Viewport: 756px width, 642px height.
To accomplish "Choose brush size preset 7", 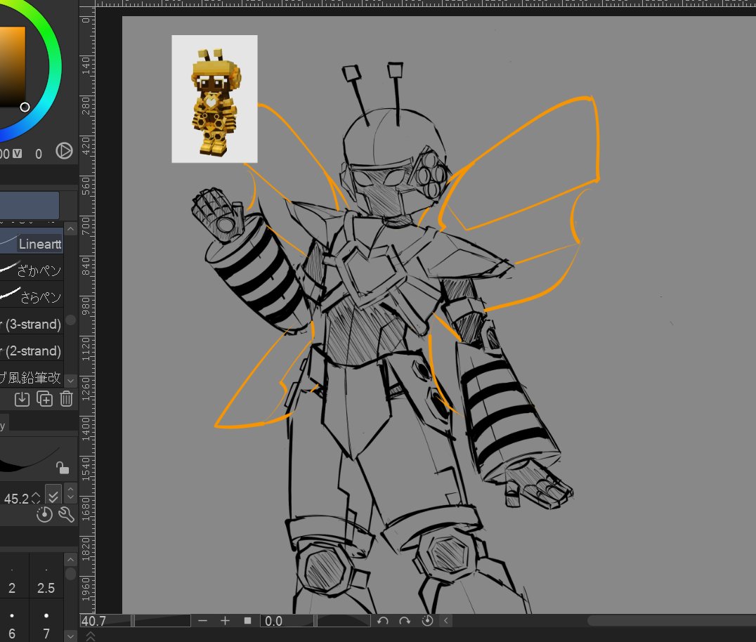I will [x=46, y=621].
